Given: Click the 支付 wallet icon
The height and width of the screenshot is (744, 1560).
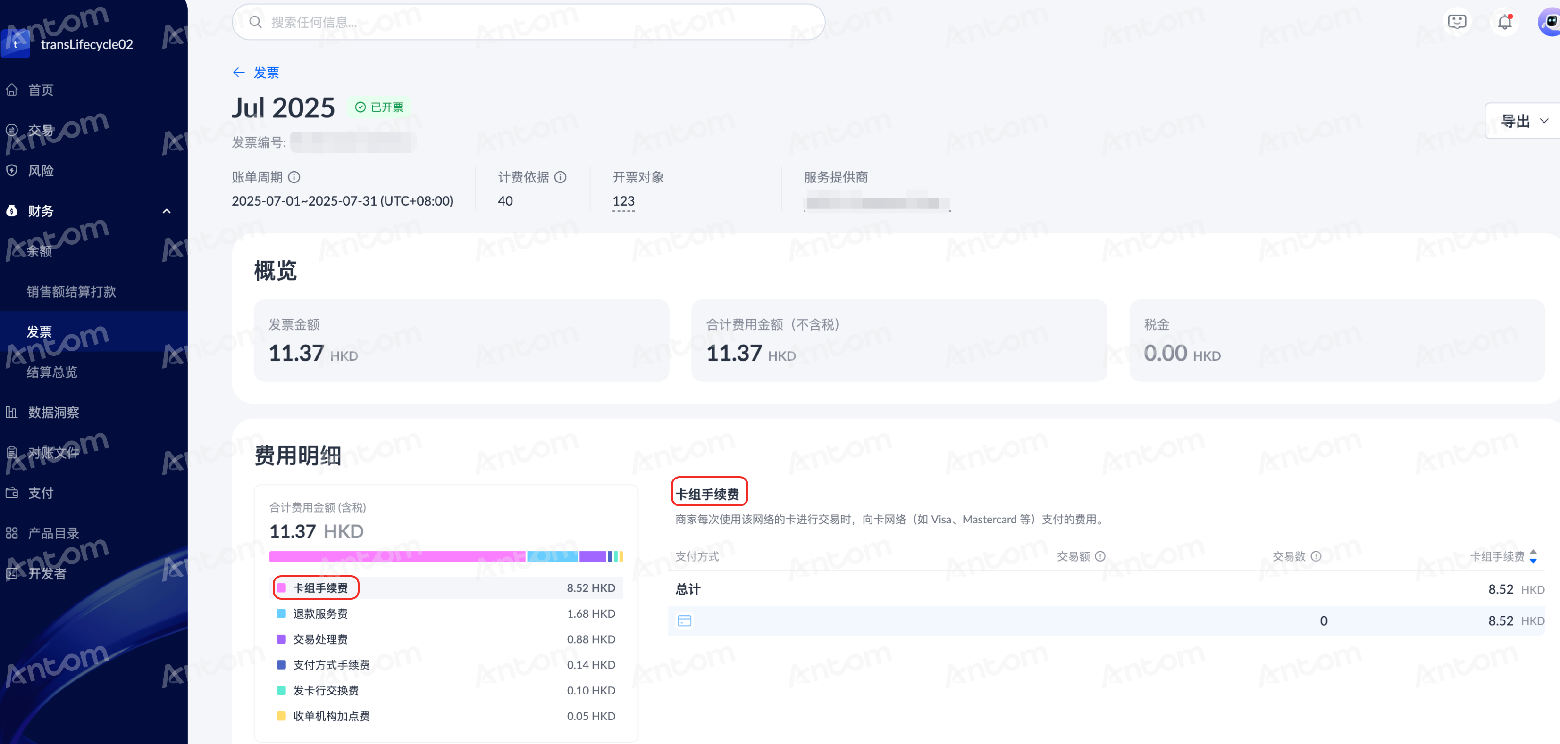Looking at the screenshot, I should pos(11,493).
